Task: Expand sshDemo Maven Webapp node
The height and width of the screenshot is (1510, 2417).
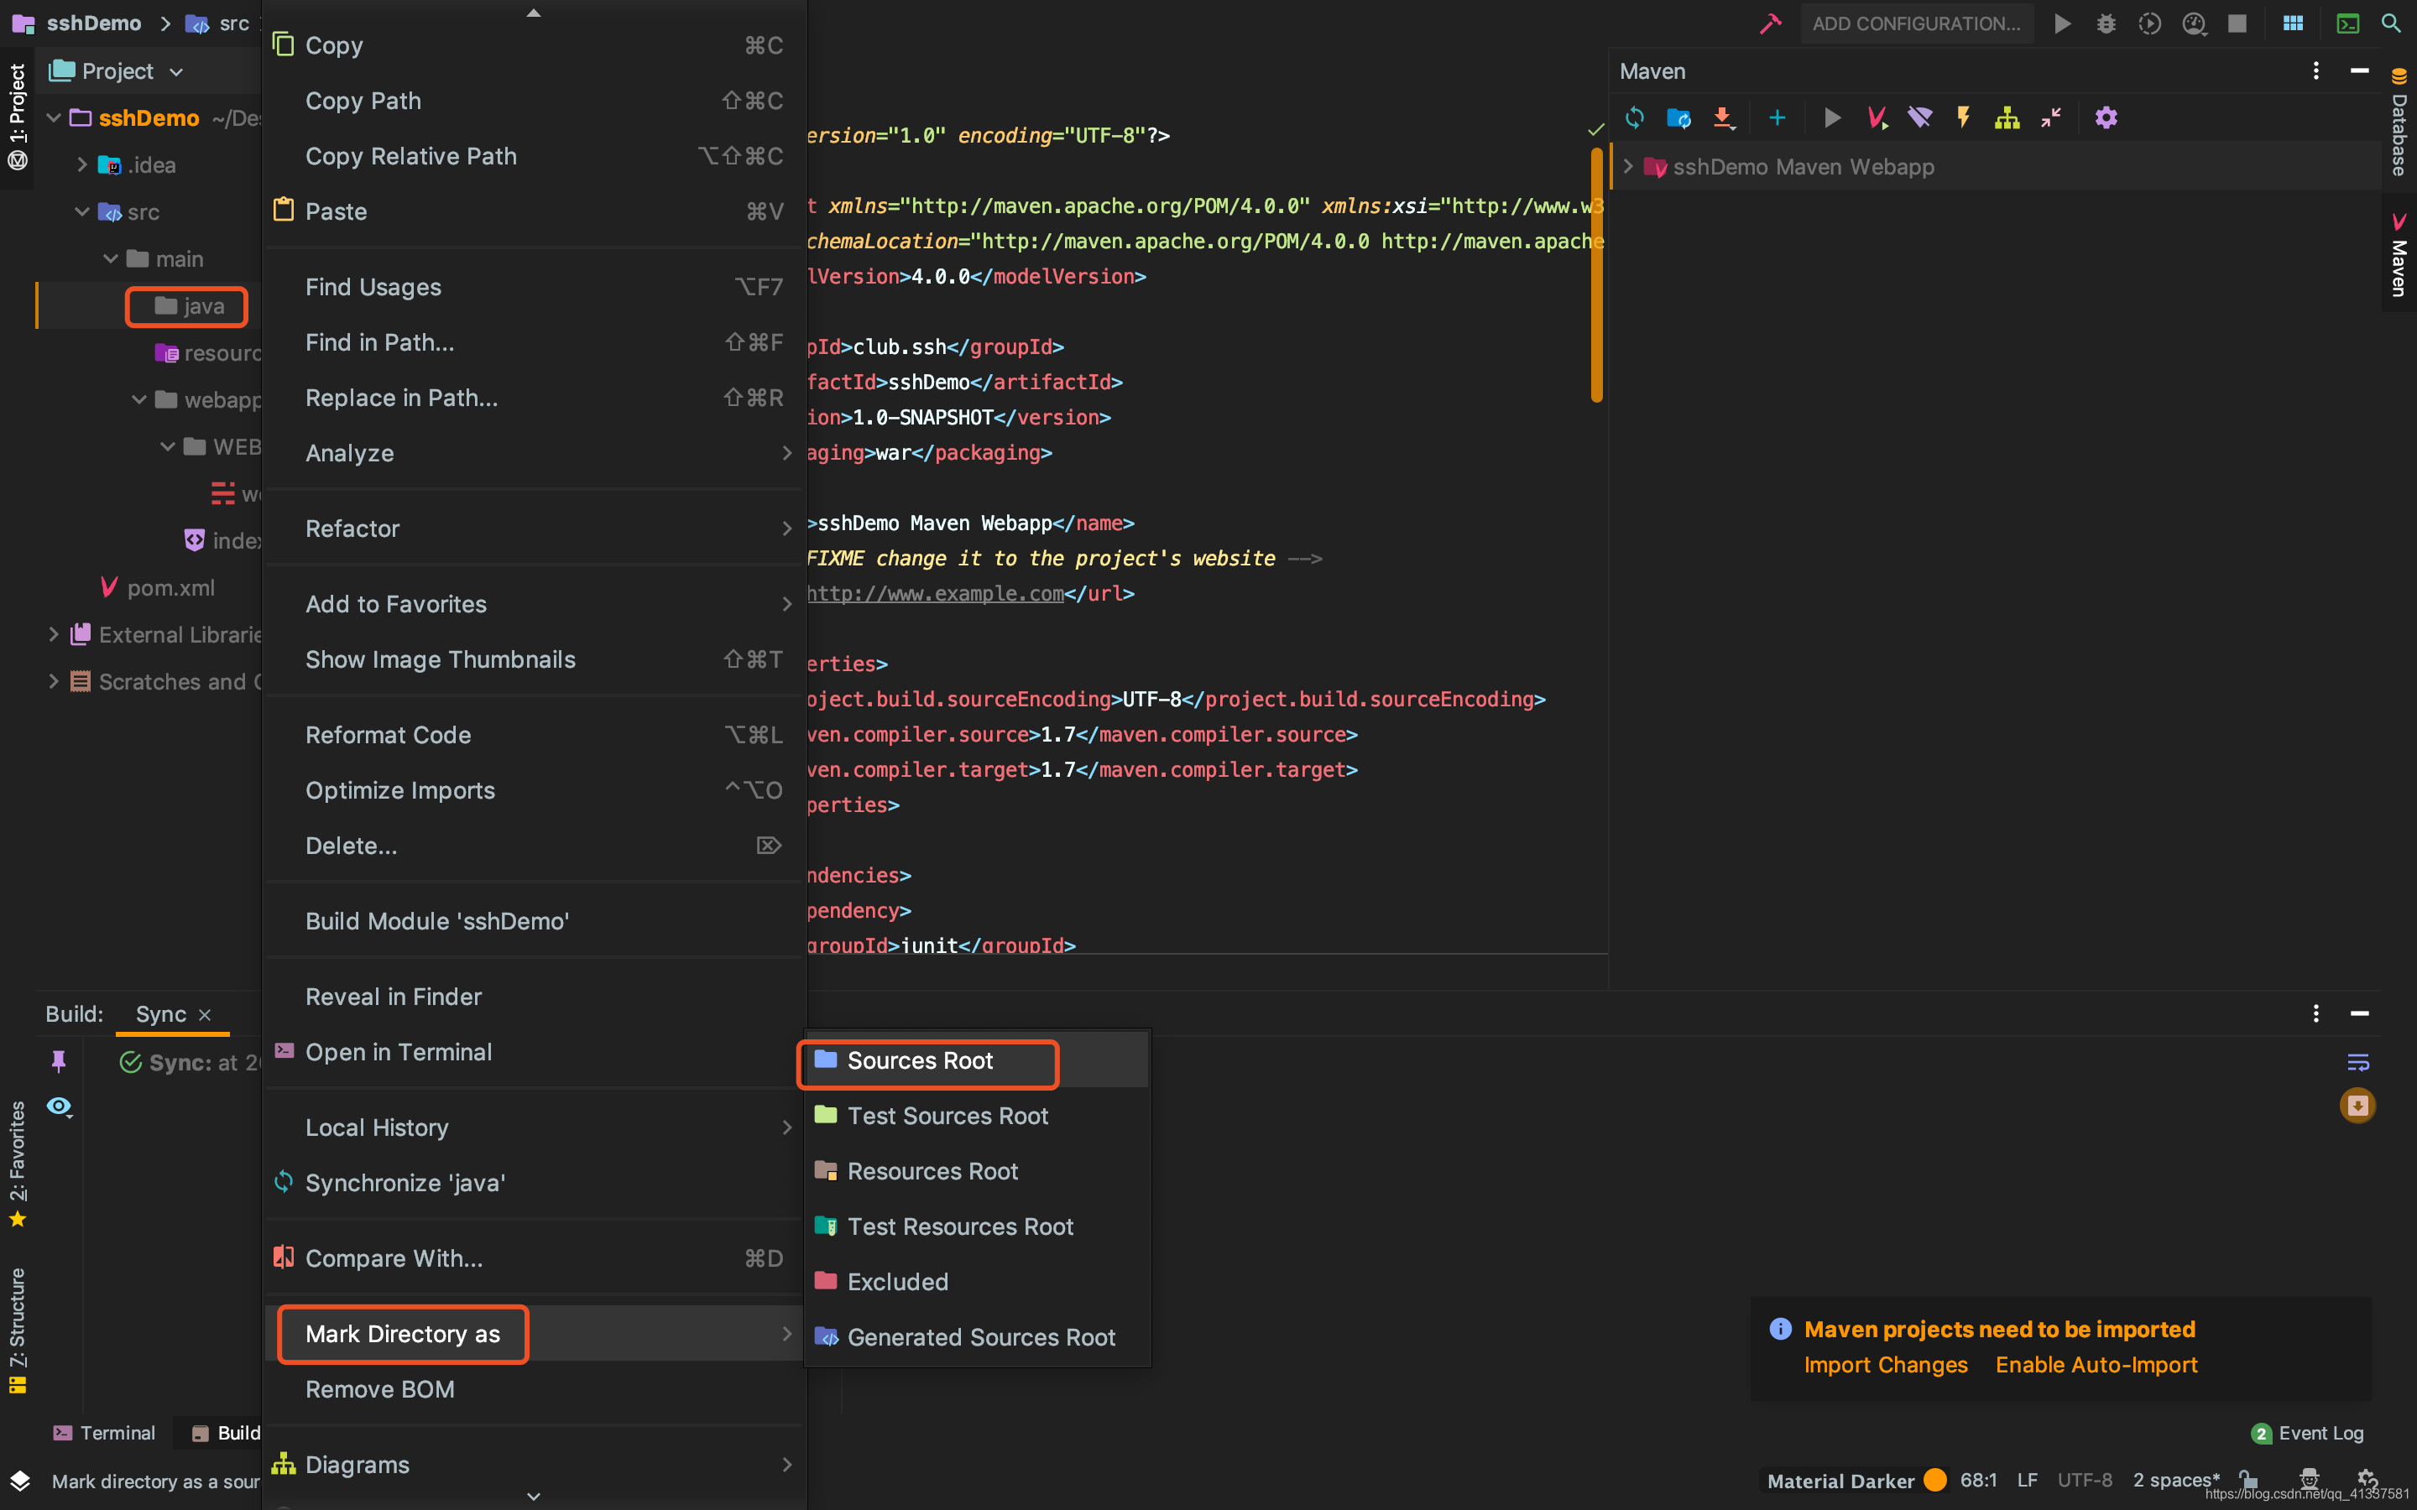Action: tap(1628, 167)
